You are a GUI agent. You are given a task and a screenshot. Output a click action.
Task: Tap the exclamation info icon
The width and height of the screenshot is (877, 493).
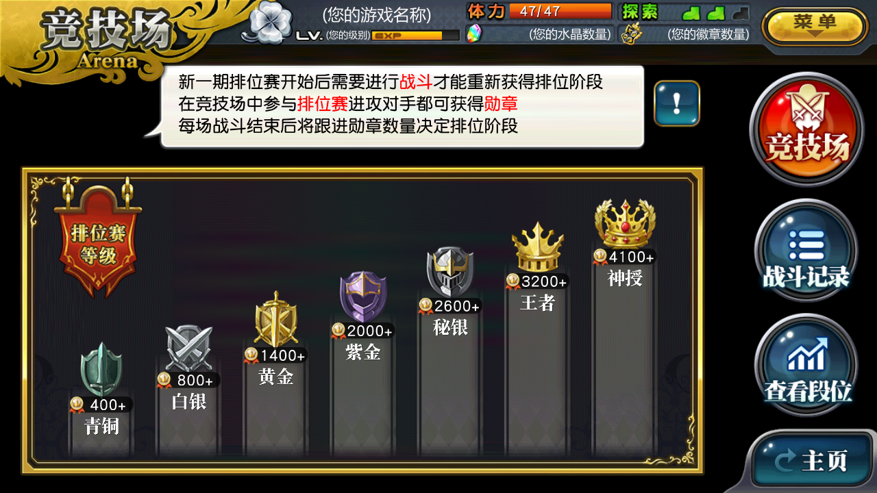click(x=677, y=103)
